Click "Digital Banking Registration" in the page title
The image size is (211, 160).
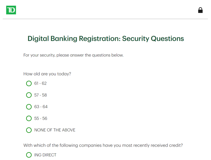pyautogui.click(x=73, y=39)
